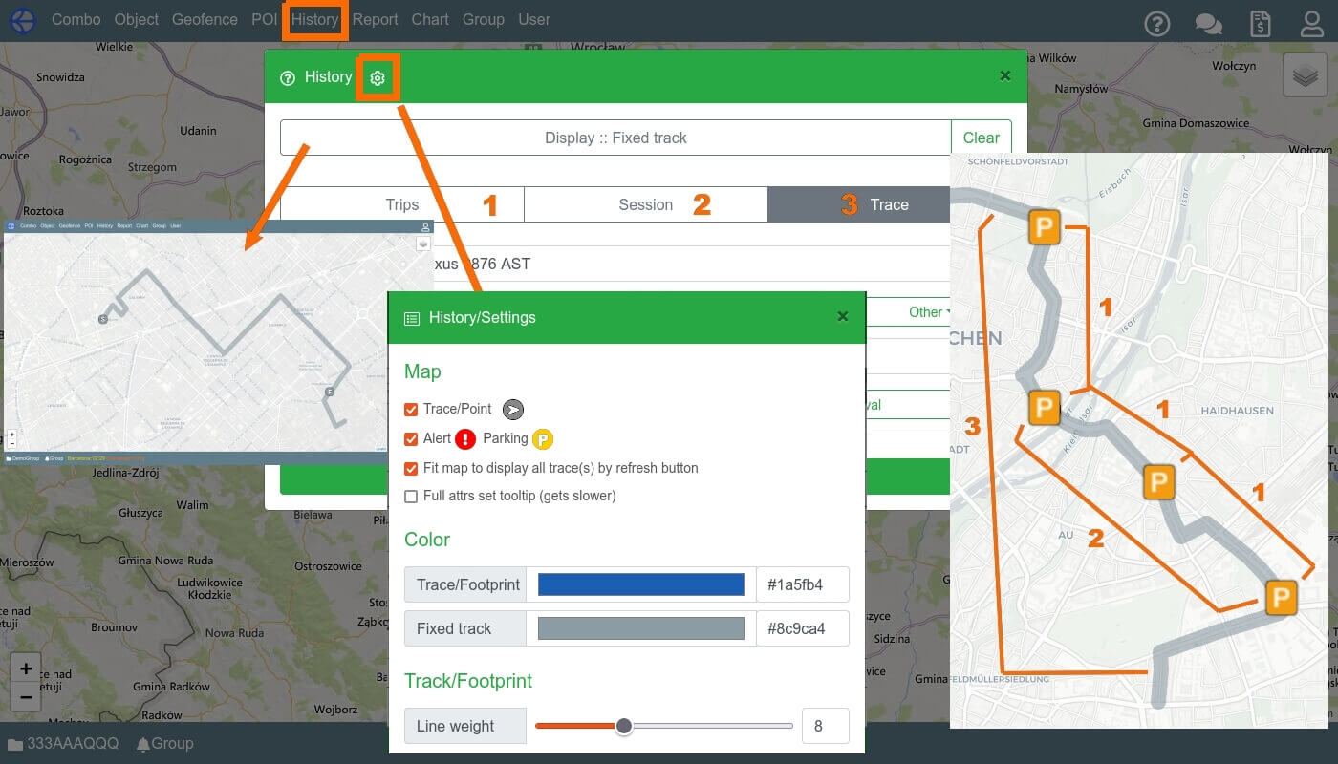This screenshot has height=764, width=1338.
Task: Close the History/Settings dialog
Action: [x=842, y=317]
